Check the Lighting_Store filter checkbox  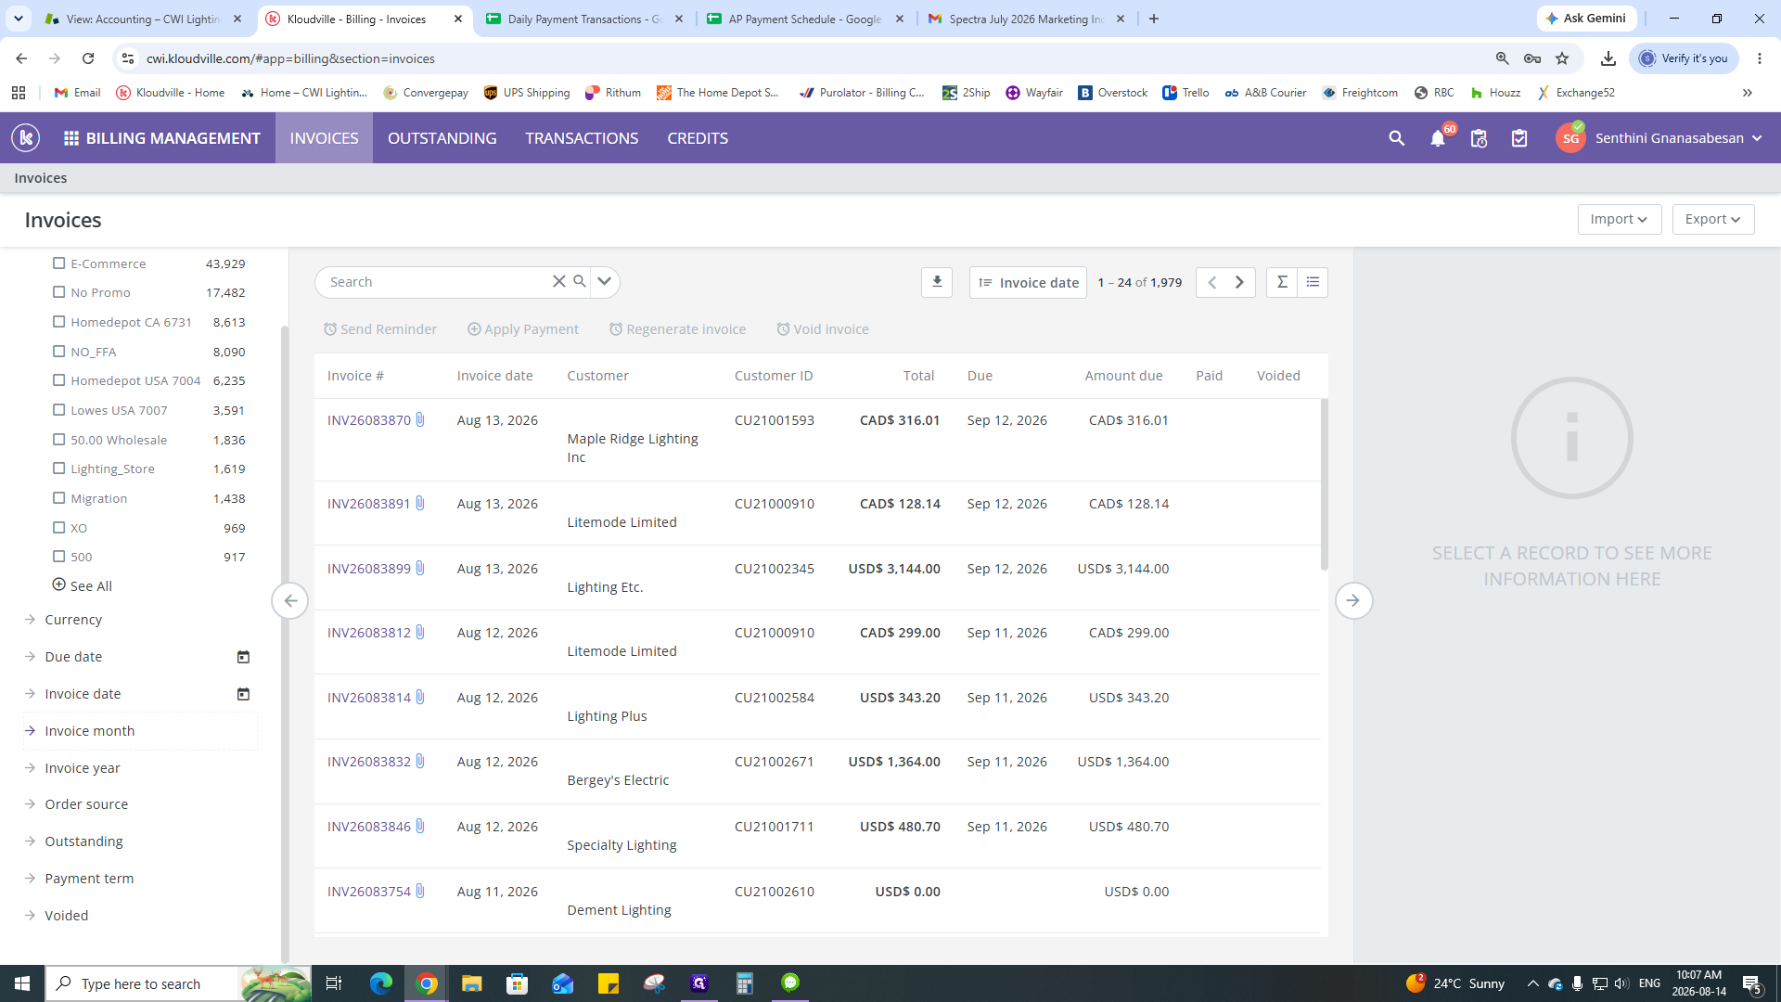pos(59,469)
